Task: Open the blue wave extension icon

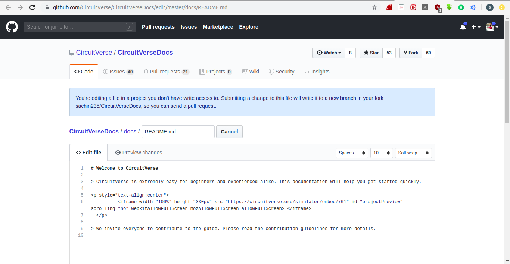Action: click(x=473, y=7)
